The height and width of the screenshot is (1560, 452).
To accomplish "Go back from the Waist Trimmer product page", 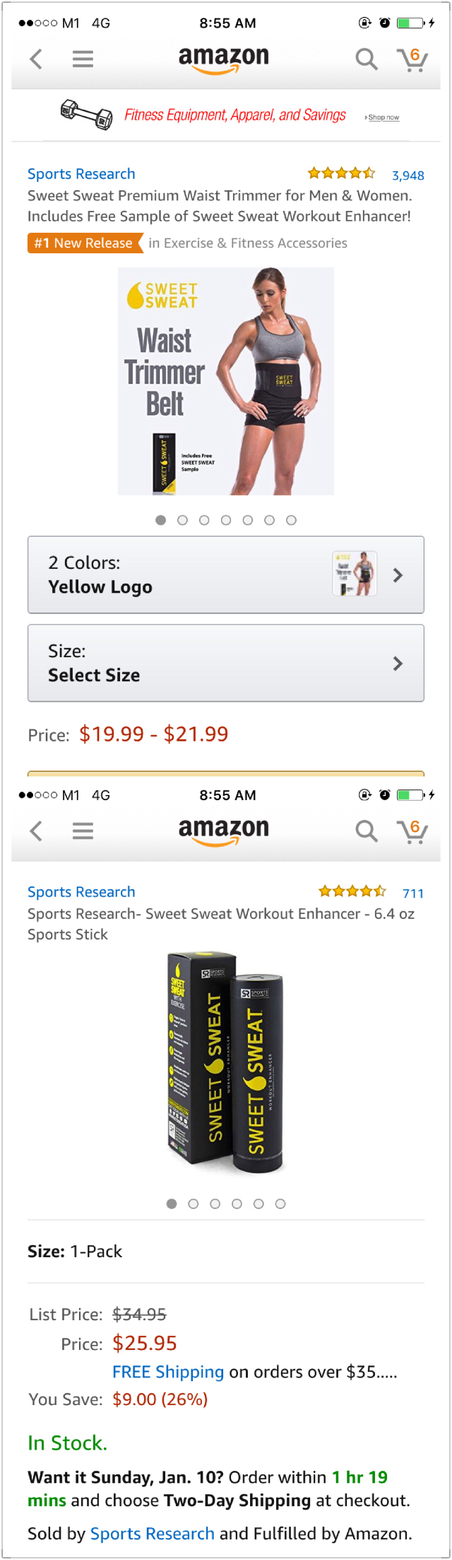I will coord(37,59).
